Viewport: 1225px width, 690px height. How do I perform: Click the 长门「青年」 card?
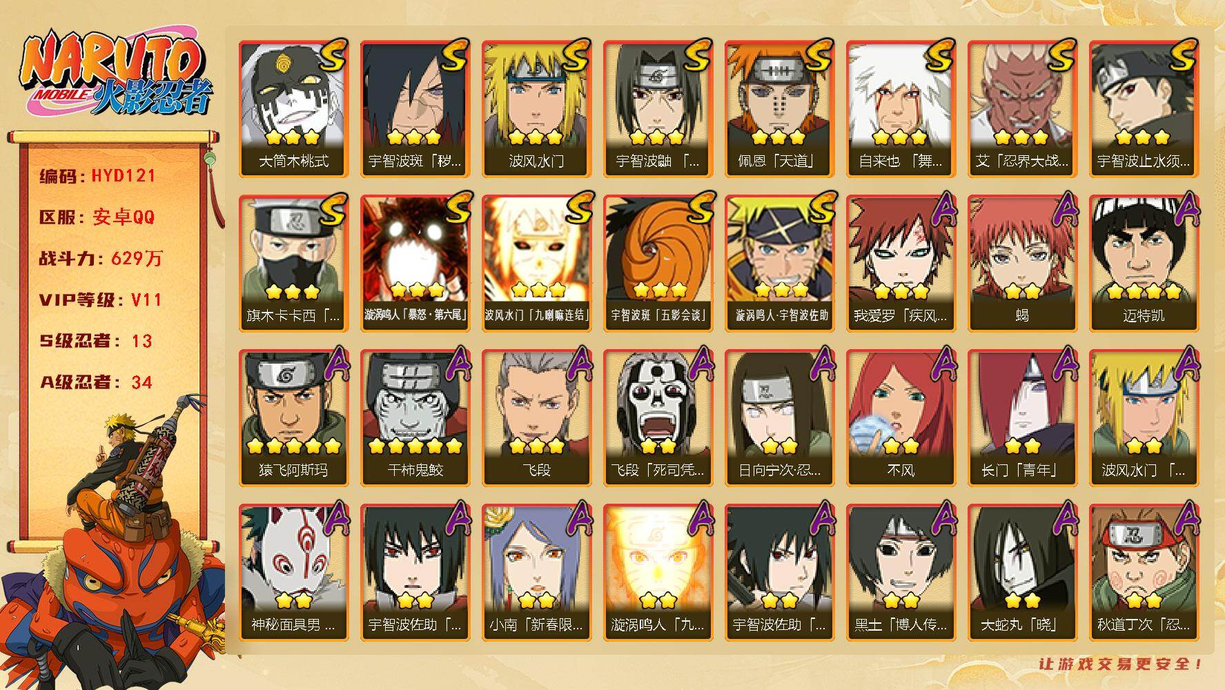(1023, 417)
